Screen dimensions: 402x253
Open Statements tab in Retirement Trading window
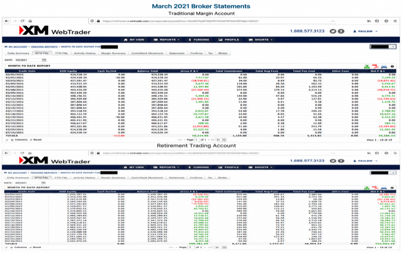pyautogui.click(x=176, y=178)
